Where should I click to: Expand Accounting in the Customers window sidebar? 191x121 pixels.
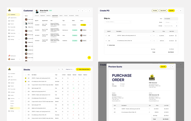click(19, 33)
